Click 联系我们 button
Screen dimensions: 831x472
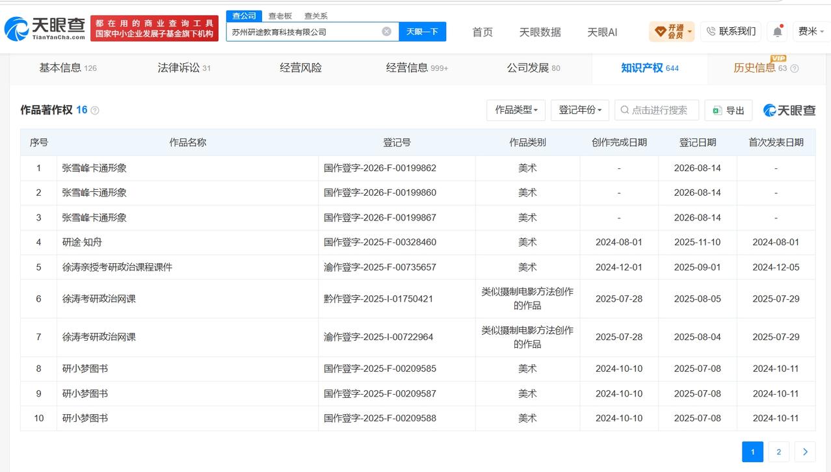(731, 31)
